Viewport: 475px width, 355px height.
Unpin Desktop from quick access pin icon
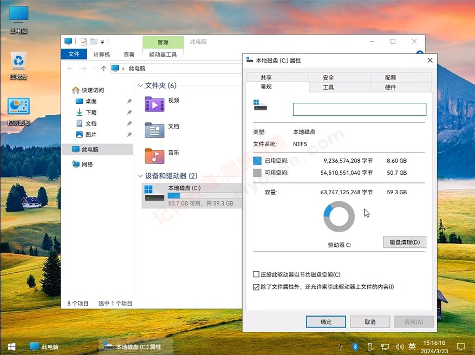point(129,101)
